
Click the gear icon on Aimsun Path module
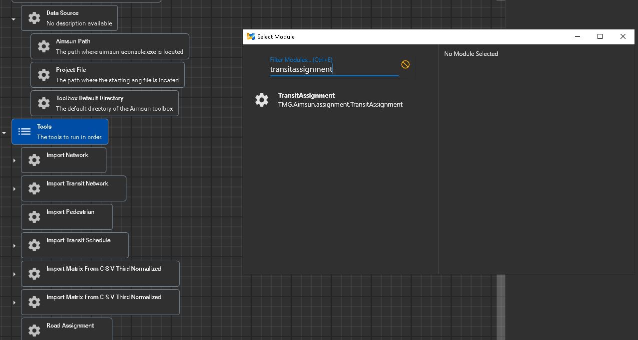pos(43,46)
